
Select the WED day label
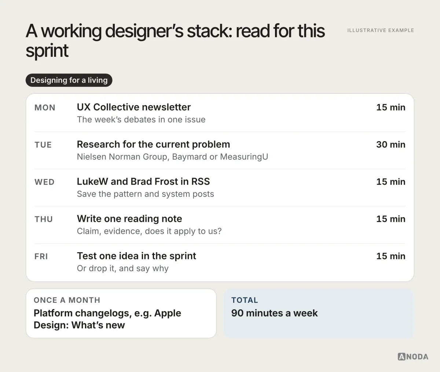44,182
